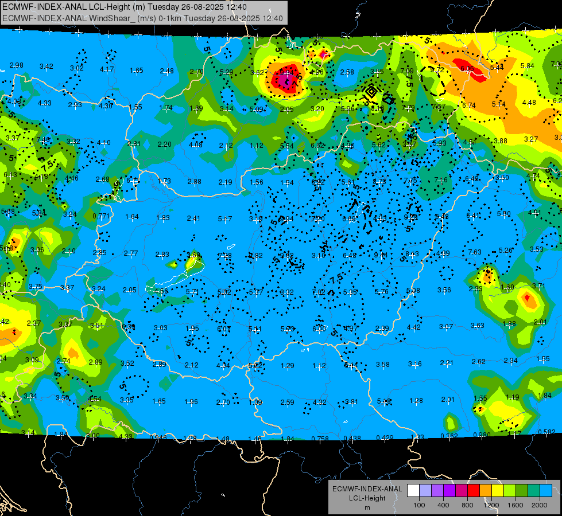Click the grid value 9.44
The image size is (562, 516).
(381, 255)
